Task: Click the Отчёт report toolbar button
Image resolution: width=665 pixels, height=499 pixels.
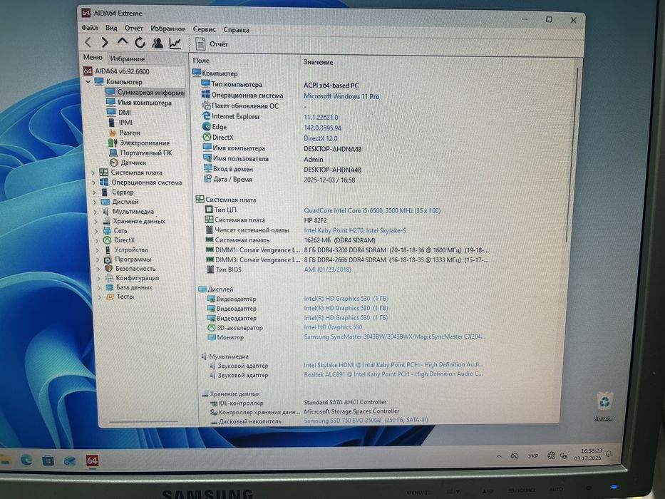Action: coord(212,44)
